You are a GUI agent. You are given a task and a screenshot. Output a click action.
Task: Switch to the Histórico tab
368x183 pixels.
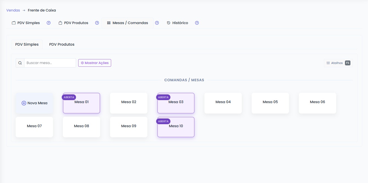pyautogui.click(x=178, y=23)
